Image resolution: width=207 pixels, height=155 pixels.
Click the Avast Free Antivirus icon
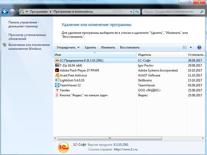57,75
